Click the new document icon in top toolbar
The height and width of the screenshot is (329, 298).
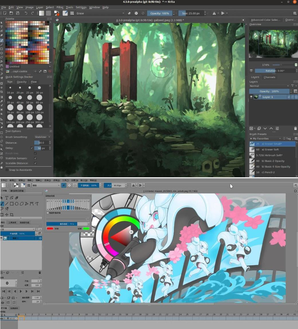coord(5,13)
